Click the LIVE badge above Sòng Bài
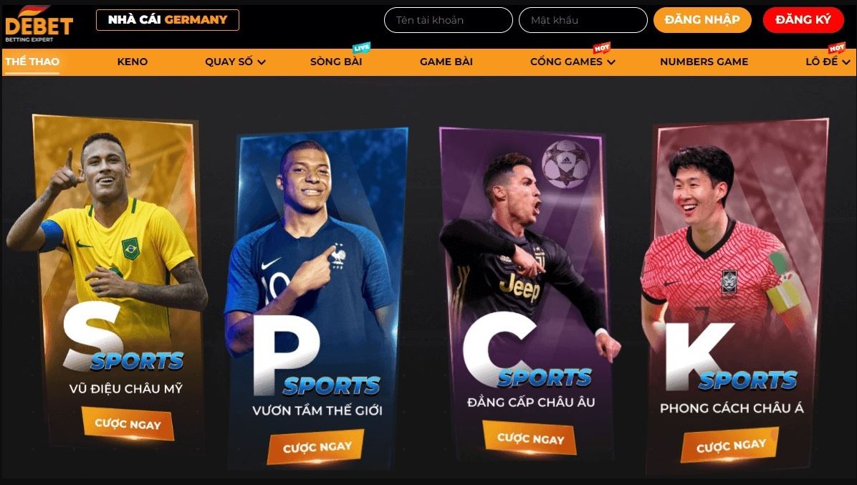Image resolution: width=857 pixels, height=485 pixels. click(x=361, y=48)
